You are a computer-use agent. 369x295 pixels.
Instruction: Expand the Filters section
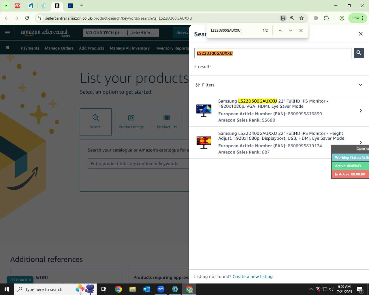point(279,85)
